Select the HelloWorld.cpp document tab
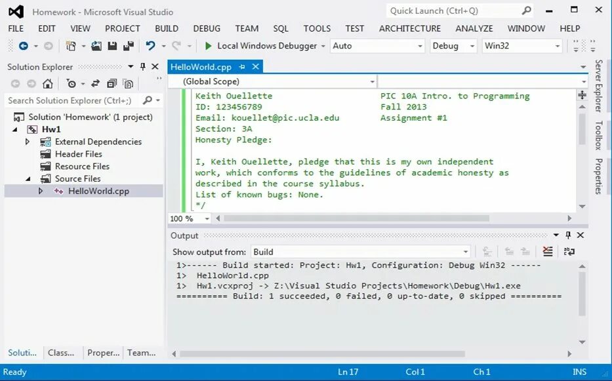This screenshot has height=381, width=612. coord(201,67)
